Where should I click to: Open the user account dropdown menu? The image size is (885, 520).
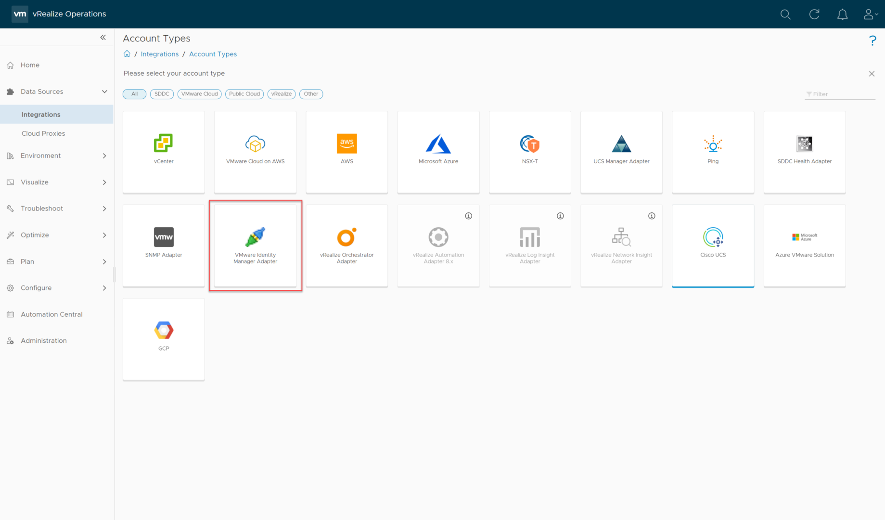pos(870,14)
